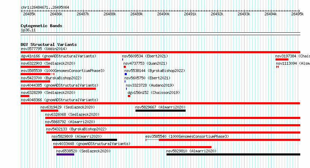Screen dimensions: 310x168
Task: Click the dgv41n166 gnomADStructuralVariants label
Action: 59,56
